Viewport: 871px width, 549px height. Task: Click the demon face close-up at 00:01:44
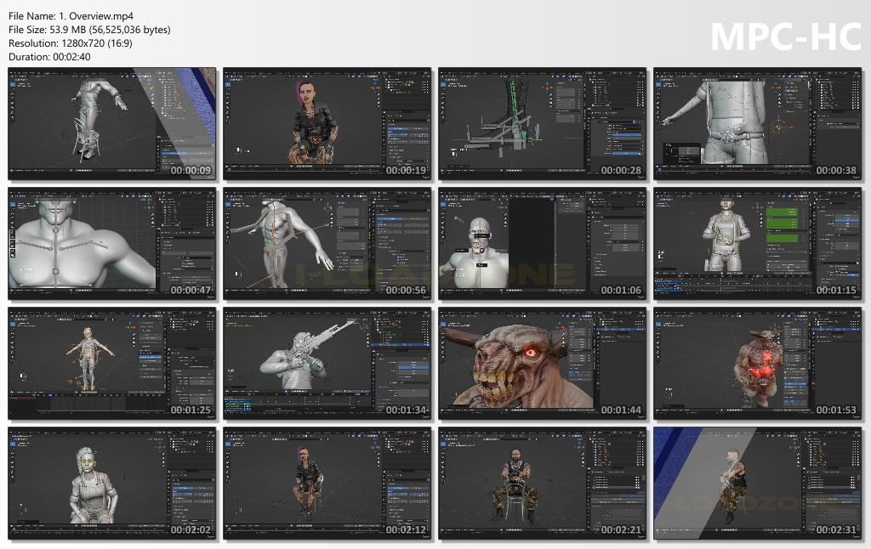click(542, 364)
